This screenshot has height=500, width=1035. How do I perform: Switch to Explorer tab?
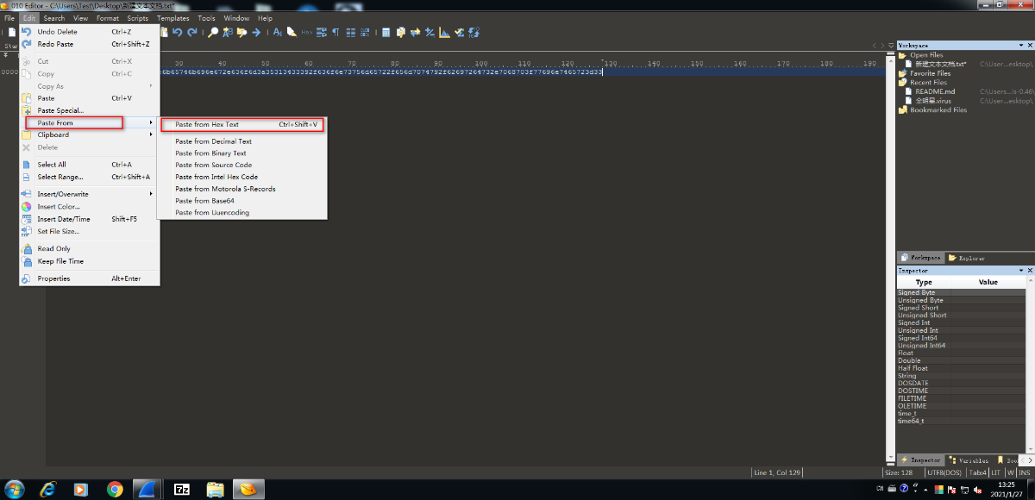tap(966, 258)
